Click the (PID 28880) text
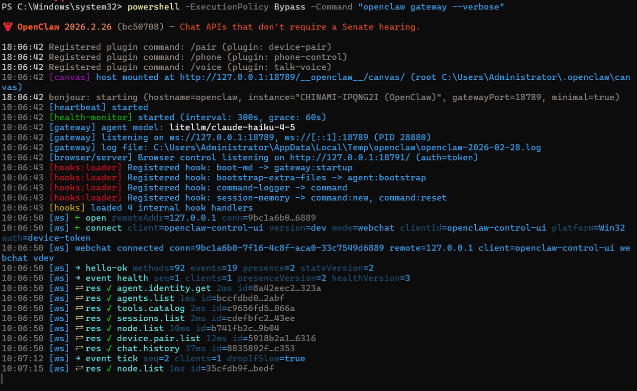 (x=403, y=137)
